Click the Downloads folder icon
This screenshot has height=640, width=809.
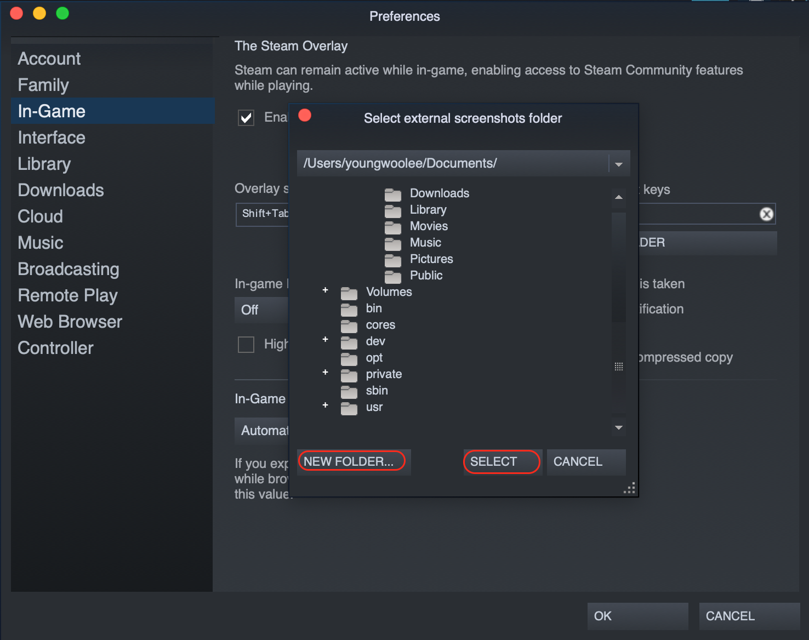(x=393, y=195)
